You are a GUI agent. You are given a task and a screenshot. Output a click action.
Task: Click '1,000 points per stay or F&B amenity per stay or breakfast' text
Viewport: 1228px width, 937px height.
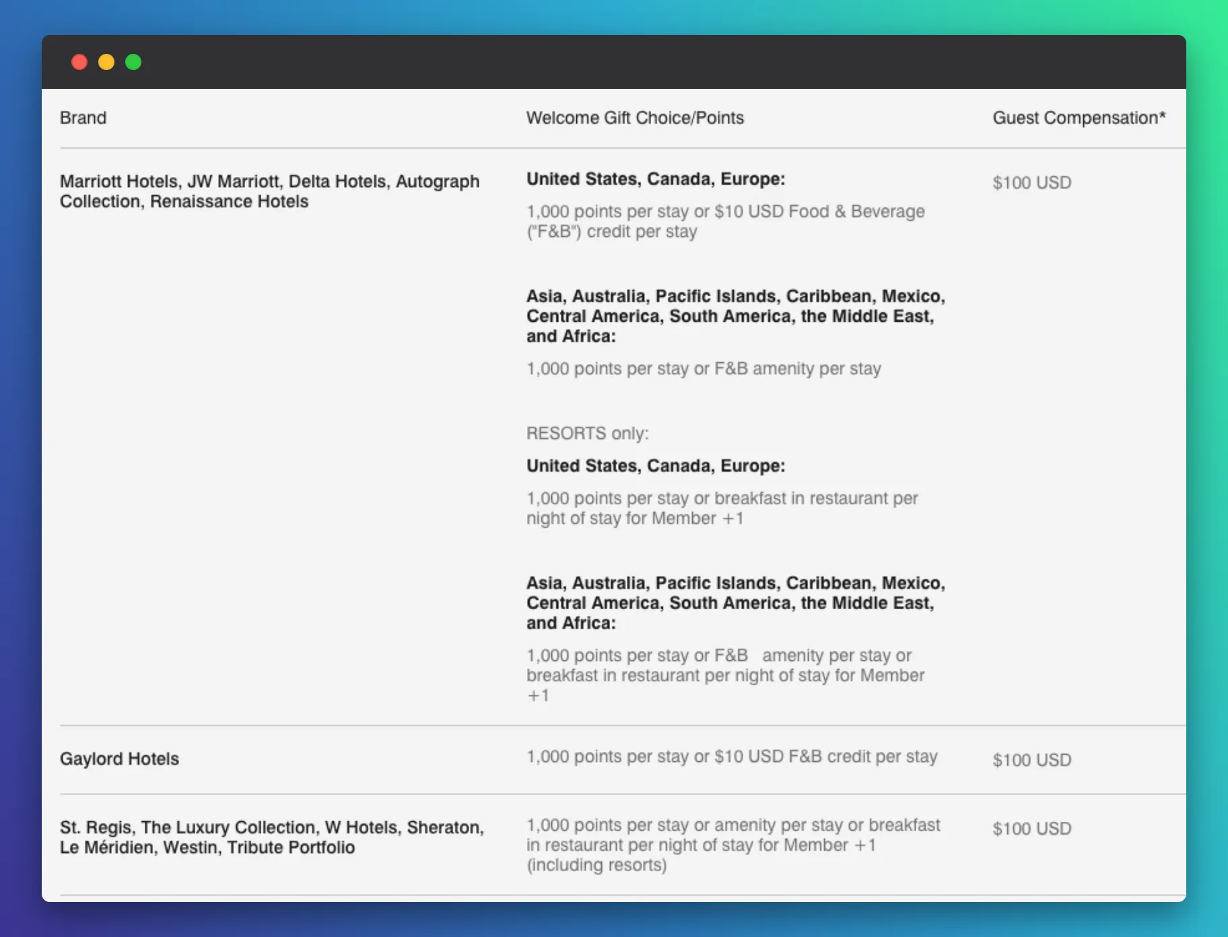(726, 675)
